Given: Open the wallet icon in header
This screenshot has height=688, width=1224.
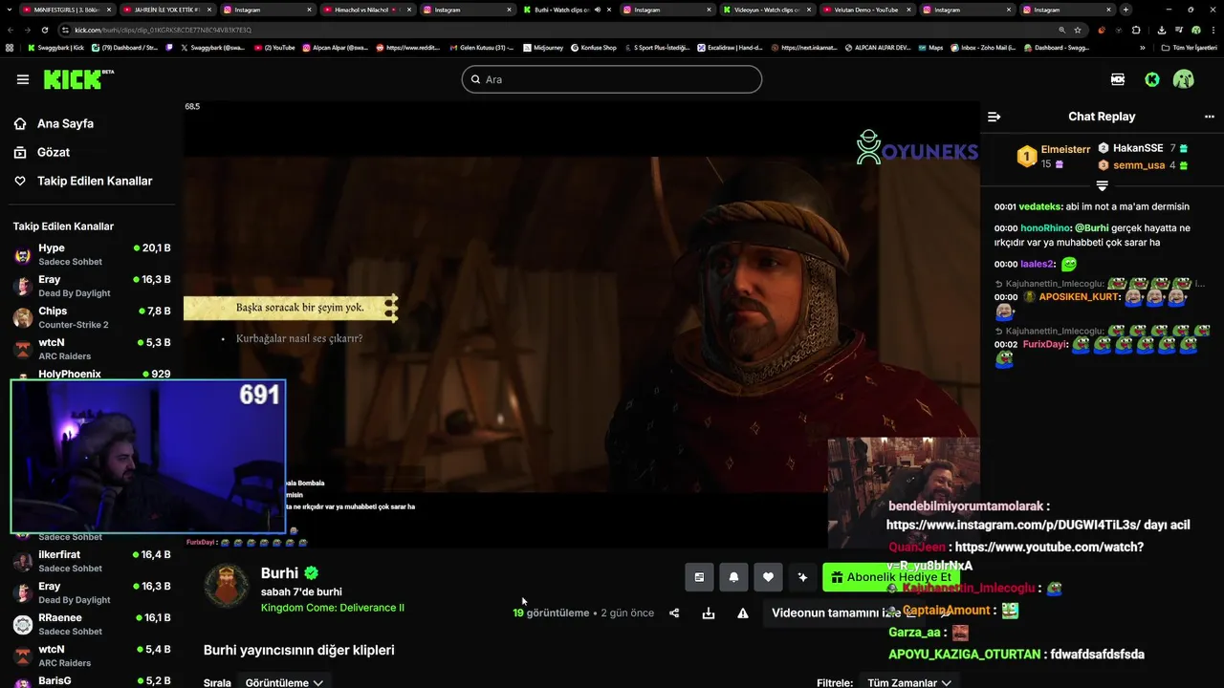Looking at the screenshot, I should pos(1118,79).
